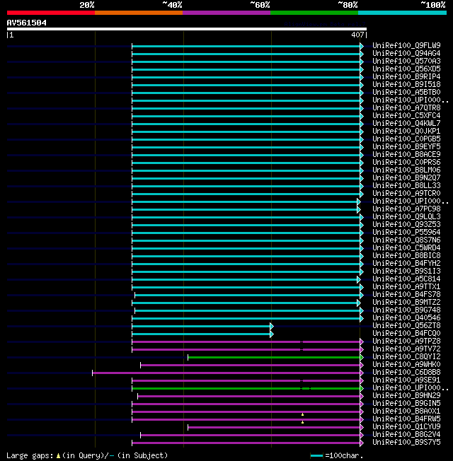Screen dimensions: 453x461
Task: Select hit label UniRef100_B9MTZ2
Action: (x=406, y=303)
